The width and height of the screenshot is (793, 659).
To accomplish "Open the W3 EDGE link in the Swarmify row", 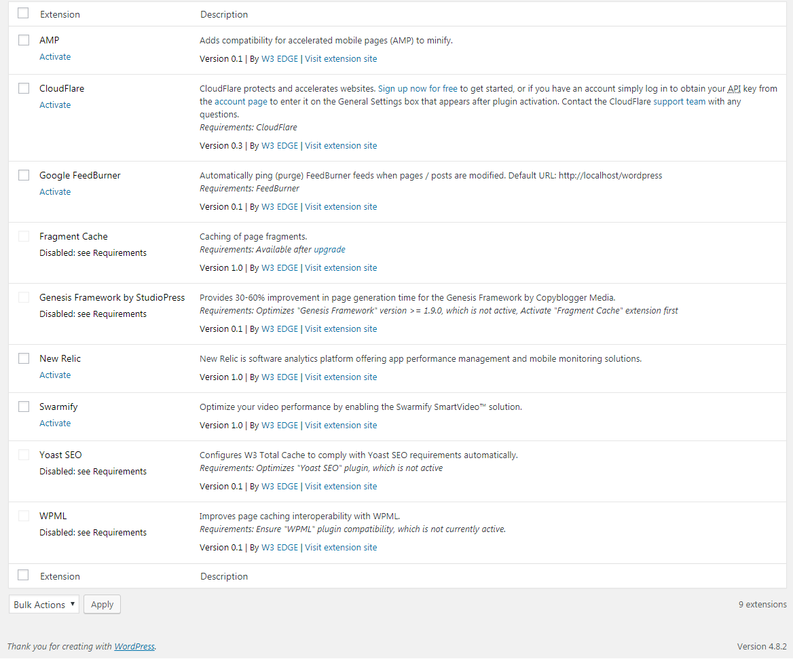I will [280, 426].
